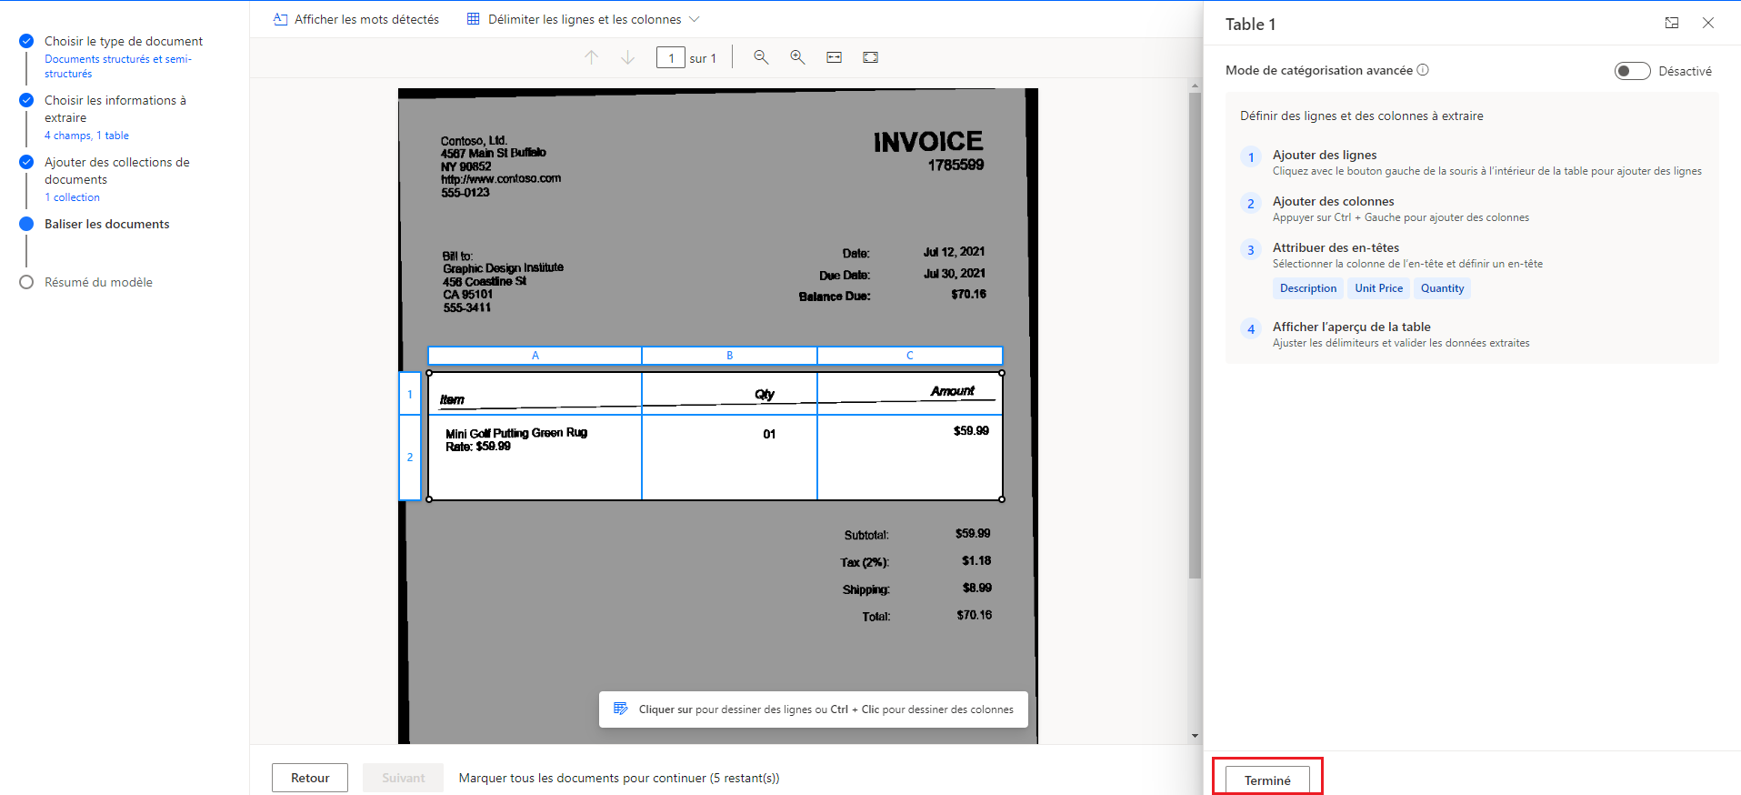Go to previous page with up arrow
Viewport: 1741px width, 795px height.
(x=592, y=57)
